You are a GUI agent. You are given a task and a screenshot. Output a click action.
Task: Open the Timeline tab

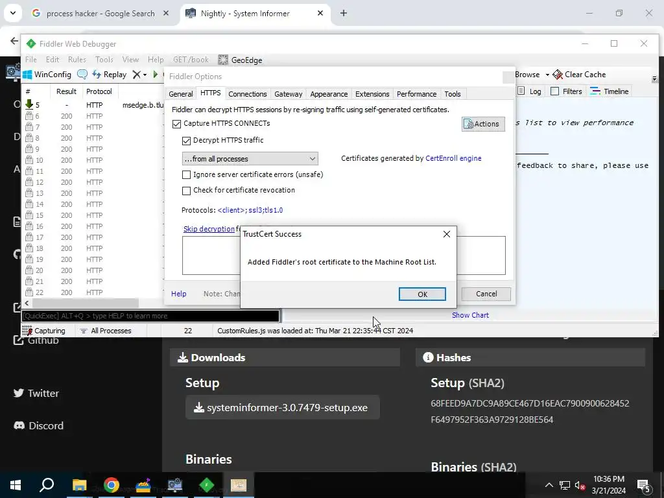click(610, 91)
